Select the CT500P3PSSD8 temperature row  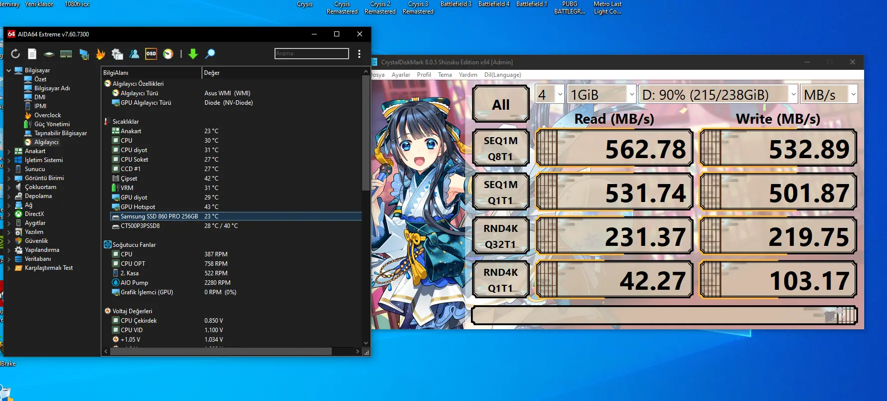235,226
